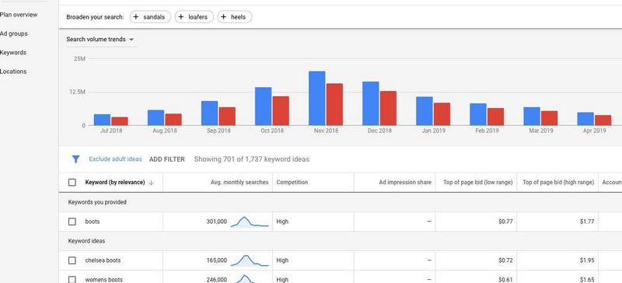Check the boots keyword checkbox
Viewport: 622px width, 283px height.
(72, 222)
